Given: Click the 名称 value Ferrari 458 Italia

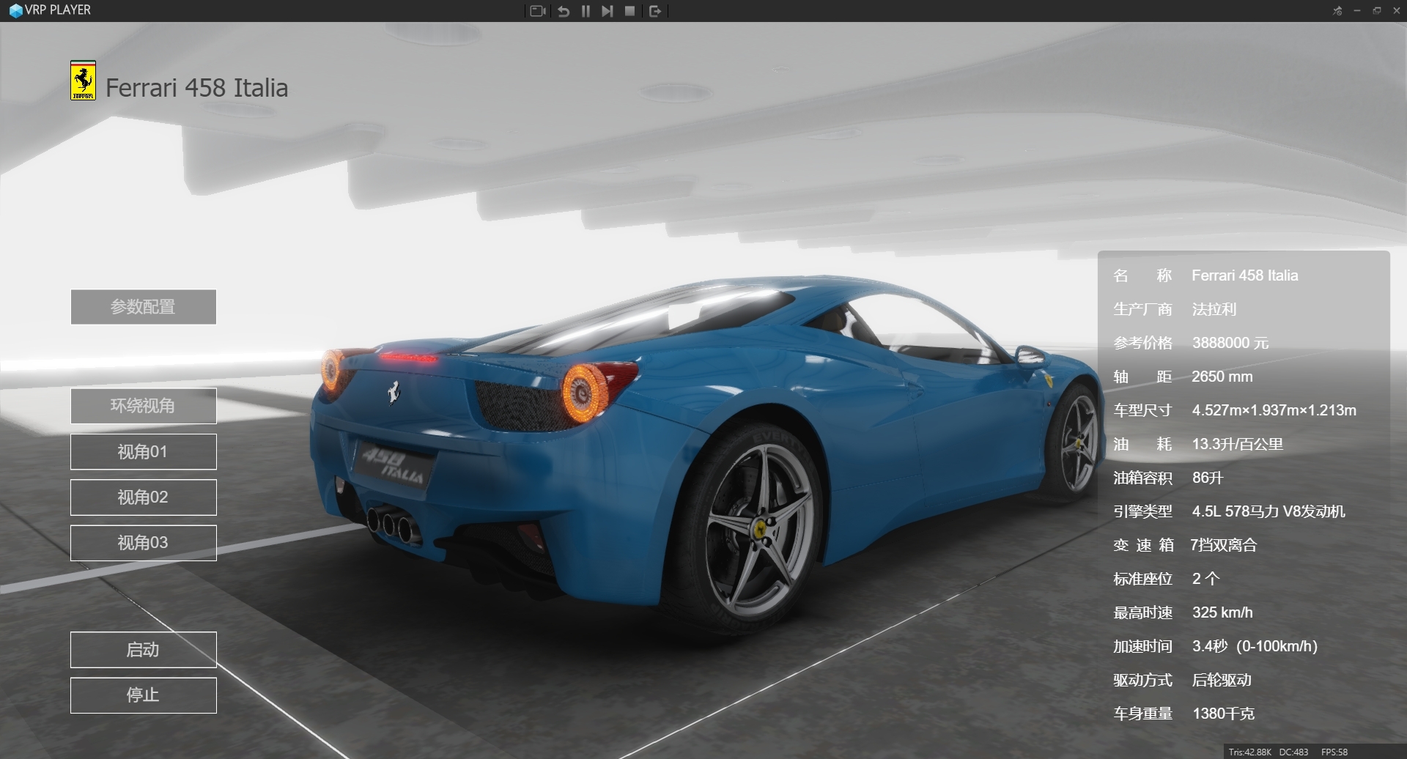Looking at the screenshot, I should point(1244,275).
